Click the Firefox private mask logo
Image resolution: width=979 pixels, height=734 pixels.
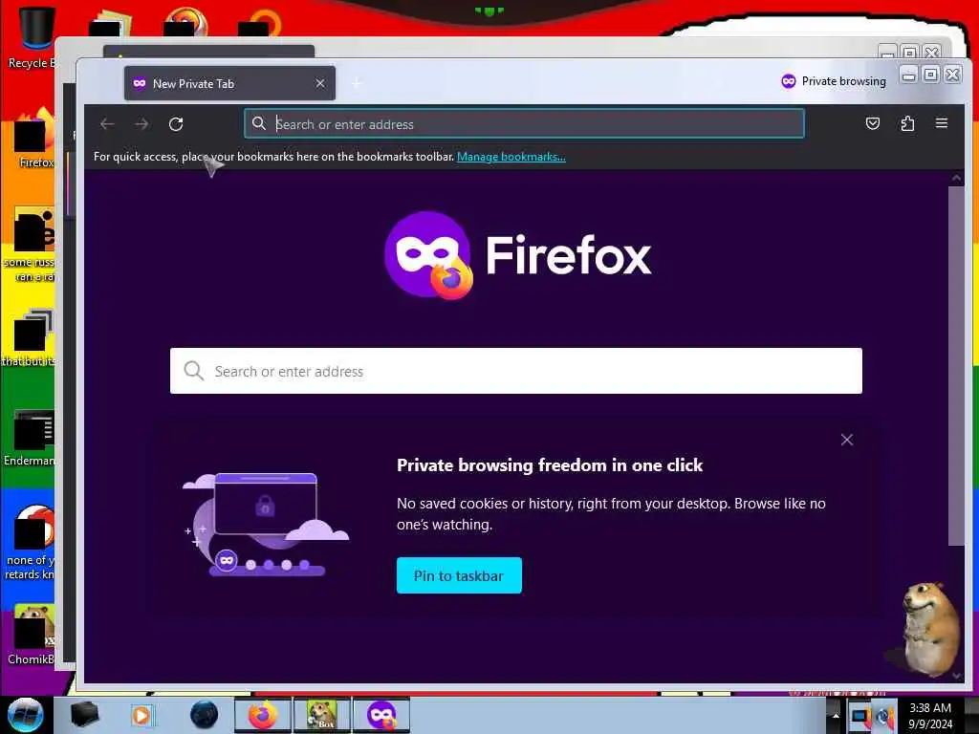tap(428, 255)
